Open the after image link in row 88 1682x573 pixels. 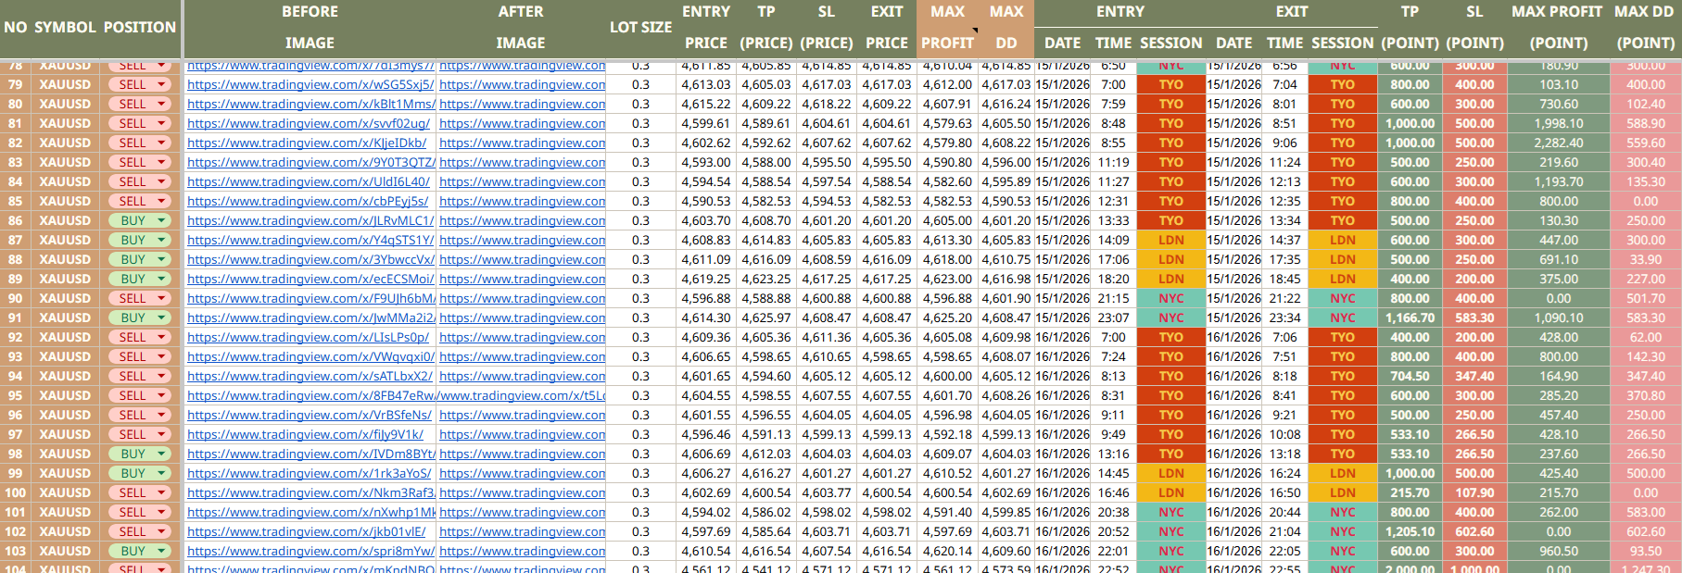point(522,259)
